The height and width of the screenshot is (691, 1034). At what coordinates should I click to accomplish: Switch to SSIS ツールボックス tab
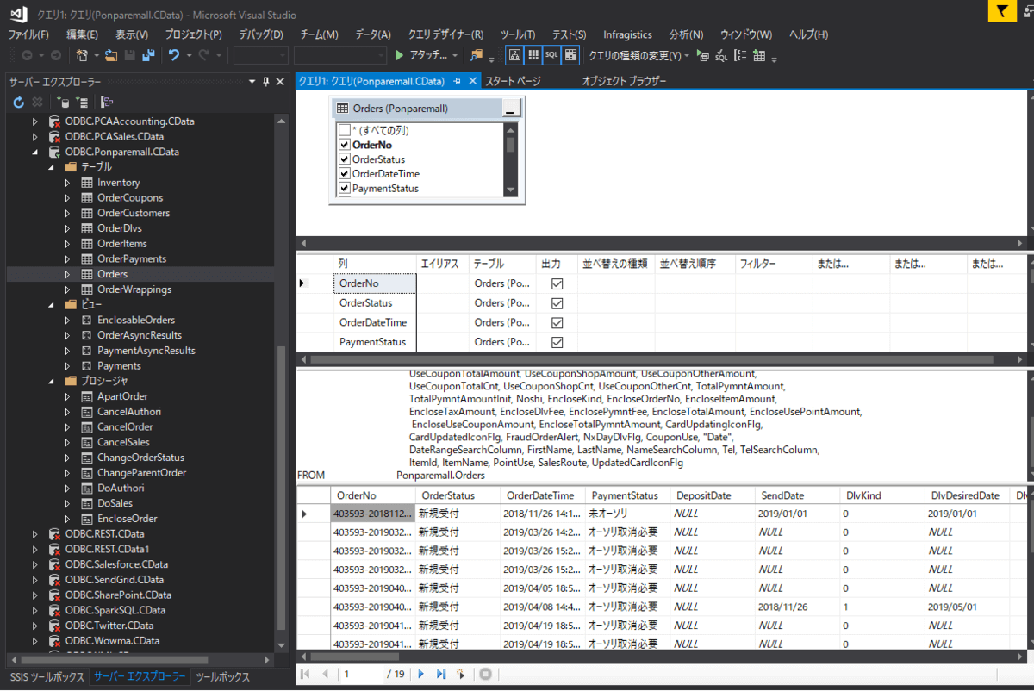coord(47,676)
